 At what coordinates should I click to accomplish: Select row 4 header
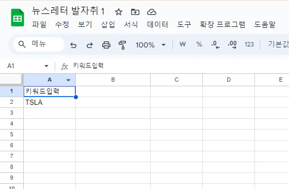click(11, 124)
